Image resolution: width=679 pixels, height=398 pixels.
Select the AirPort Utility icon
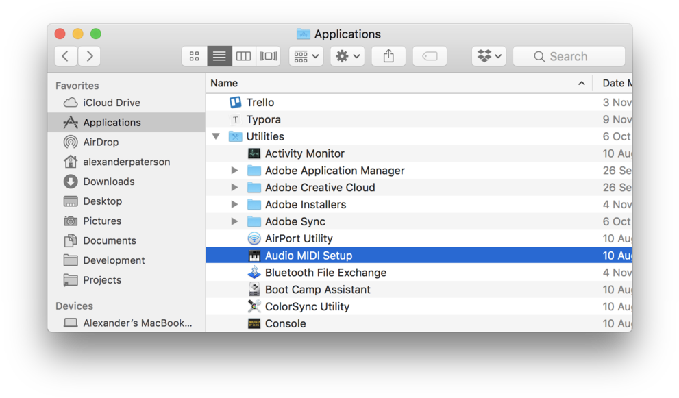(254, 238)
